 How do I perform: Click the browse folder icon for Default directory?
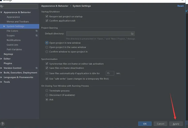pyautogui.click(x=132, y=33)
